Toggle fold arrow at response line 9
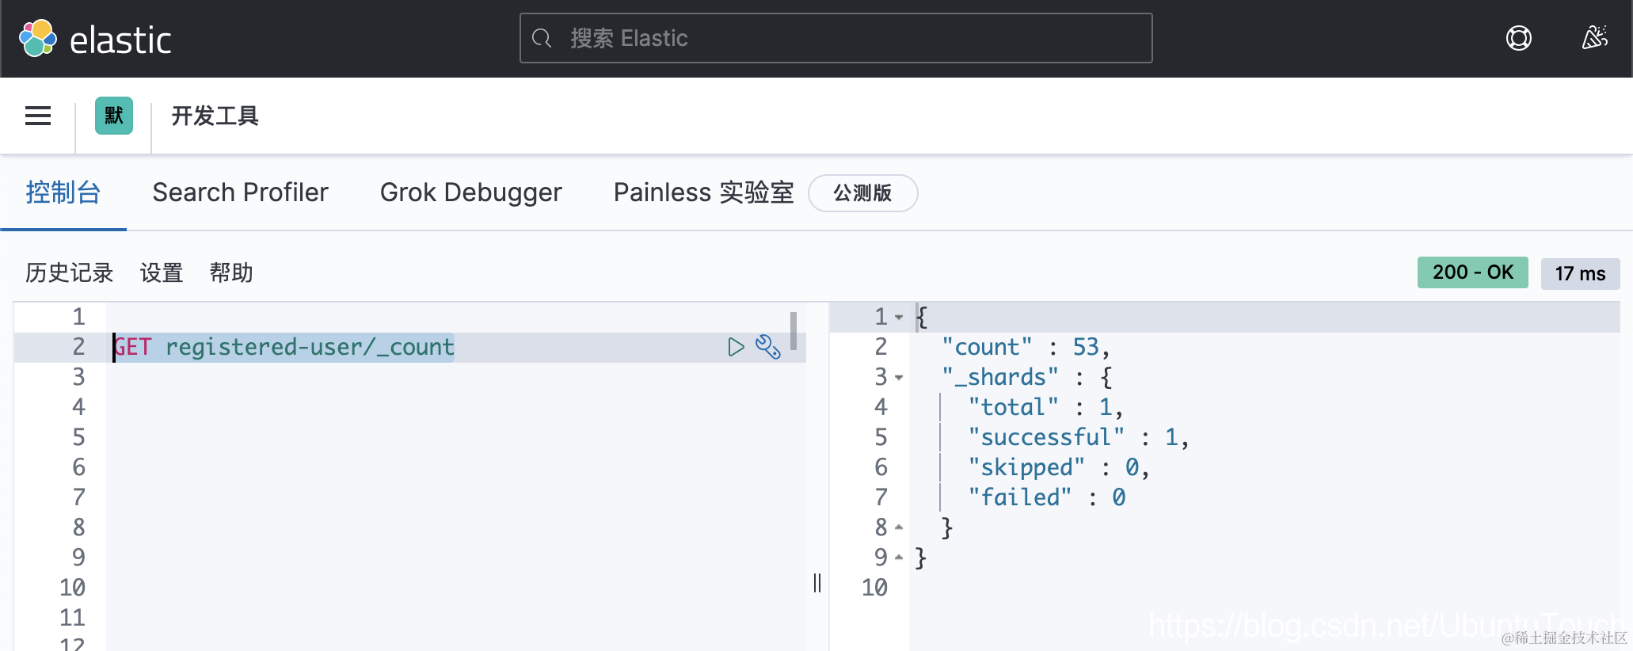This screenshot has height=651, width=1633. [x=899, y=558]
